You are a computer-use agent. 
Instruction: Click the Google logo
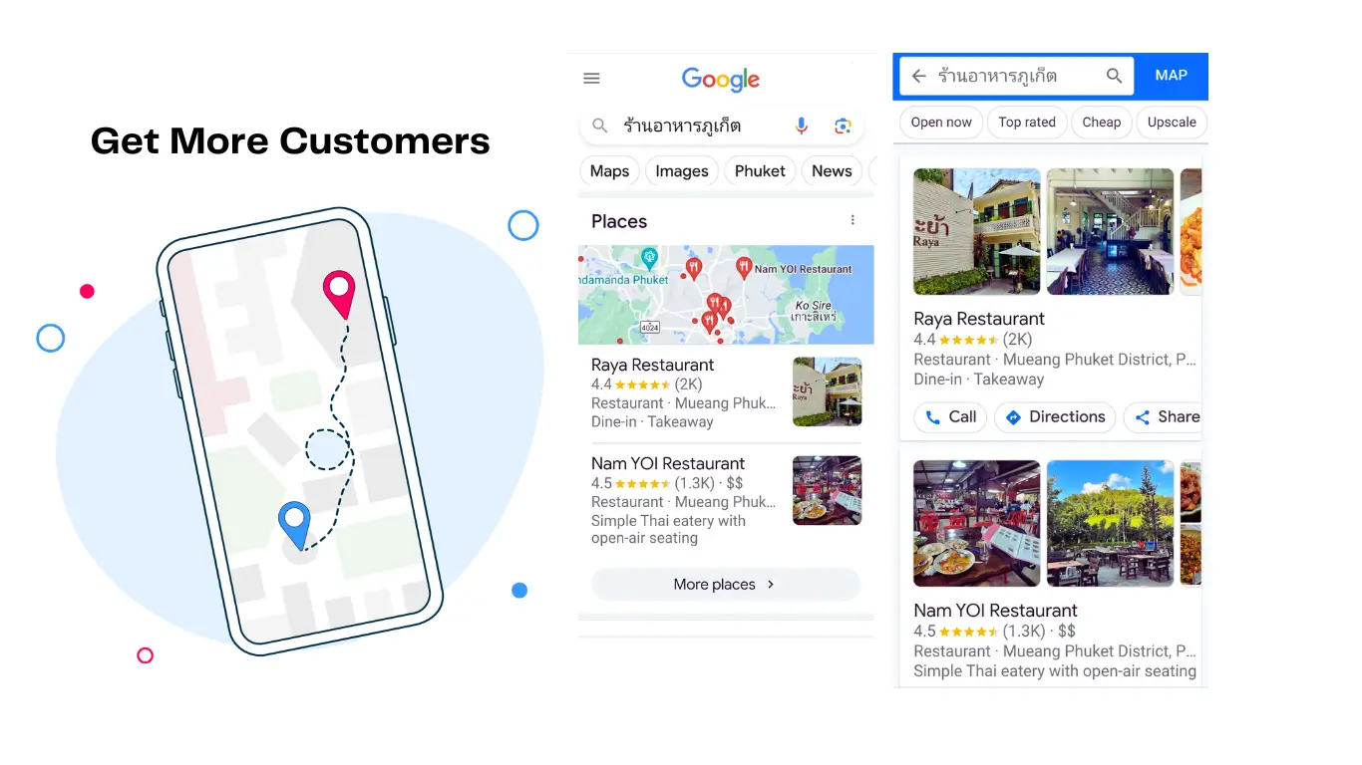(x=721, y=80)
